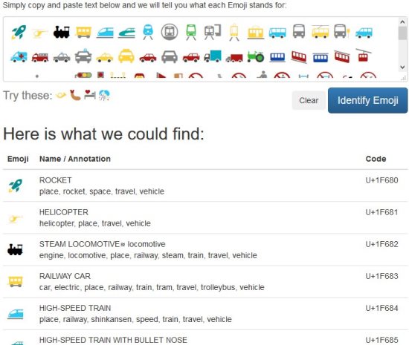This screenshot has width=409, height=345.
Task: Click the green light rail emoji
Action: [191, 32]
